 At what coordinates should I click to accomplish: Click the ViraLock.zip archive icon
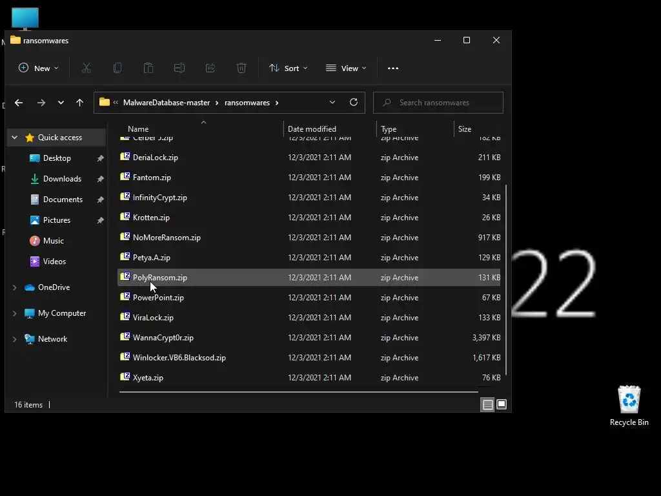tap(125, 316)
